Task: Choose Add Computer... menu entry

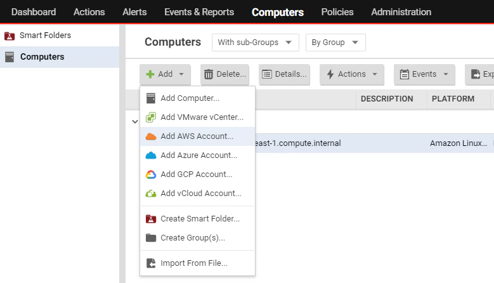Action: [198, 98]
